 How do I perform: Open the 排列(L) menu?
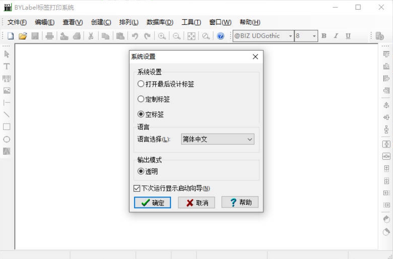click(x=129, y=23)
